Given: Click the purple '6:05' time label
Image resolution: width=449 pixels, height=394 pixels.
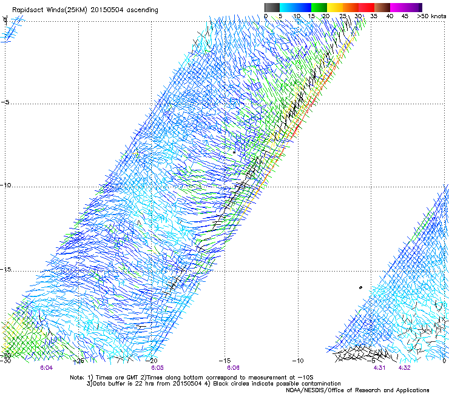Looking at the screenshot, I should coord(157,368).
